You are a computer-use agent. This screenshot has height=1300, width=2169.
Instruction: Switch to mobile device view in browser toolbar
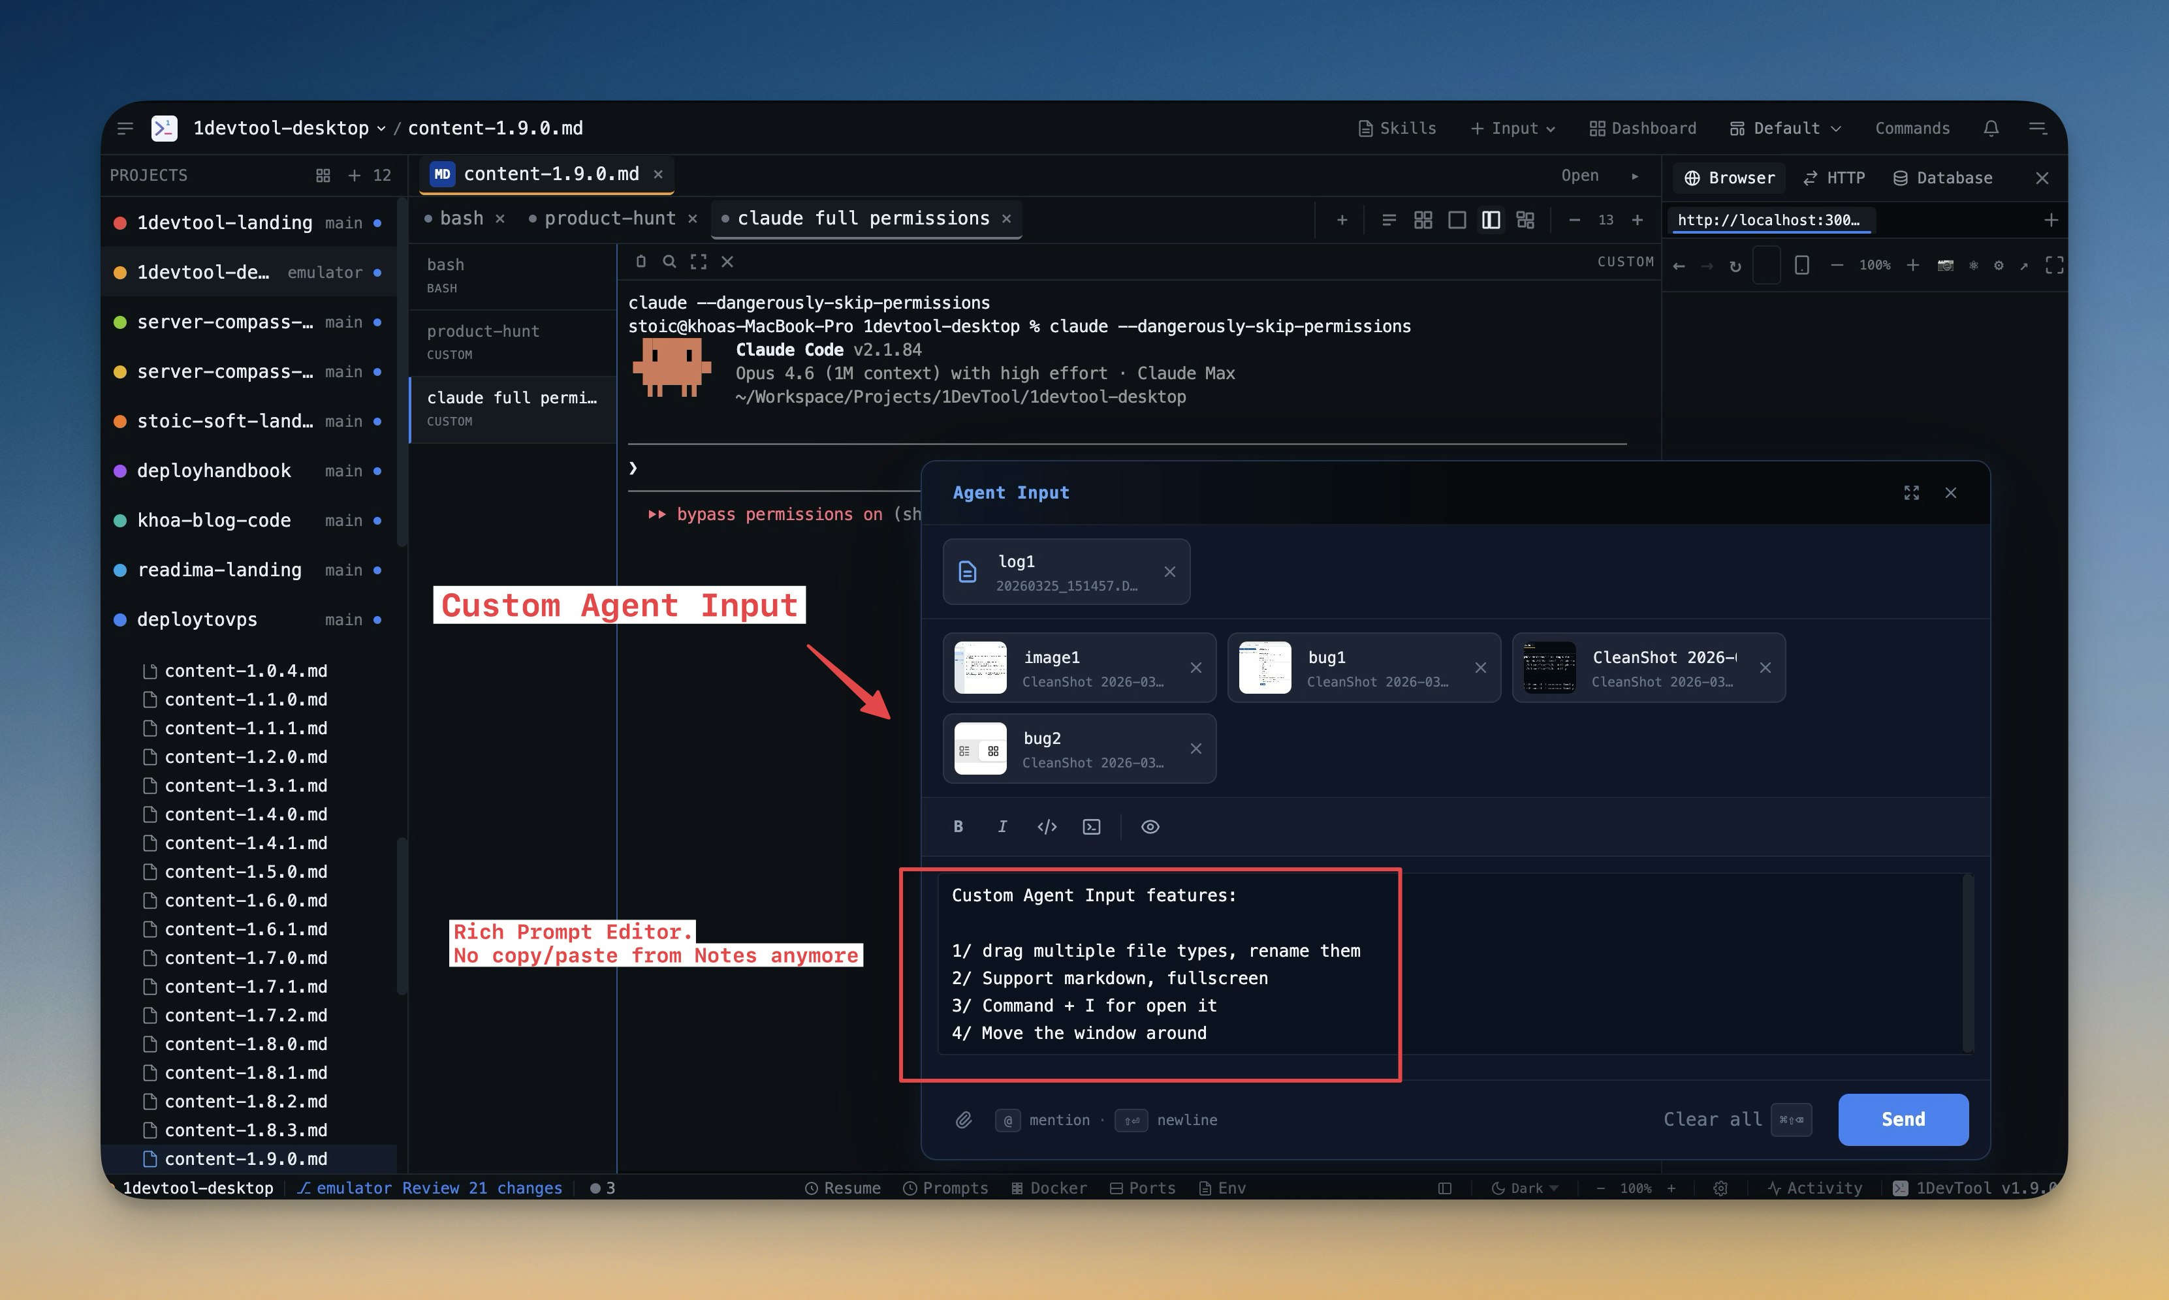click(x=1802, y=266)
